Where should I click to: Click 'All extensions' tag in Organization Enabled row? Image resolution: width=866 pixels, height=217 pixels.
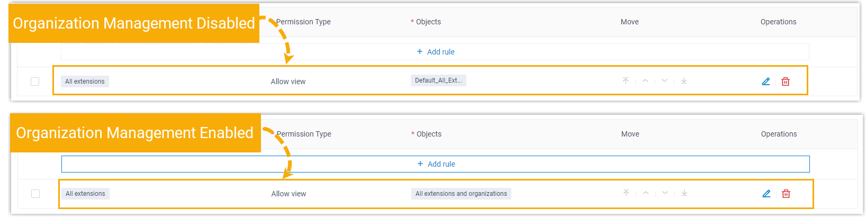click(x=85, y=194)
